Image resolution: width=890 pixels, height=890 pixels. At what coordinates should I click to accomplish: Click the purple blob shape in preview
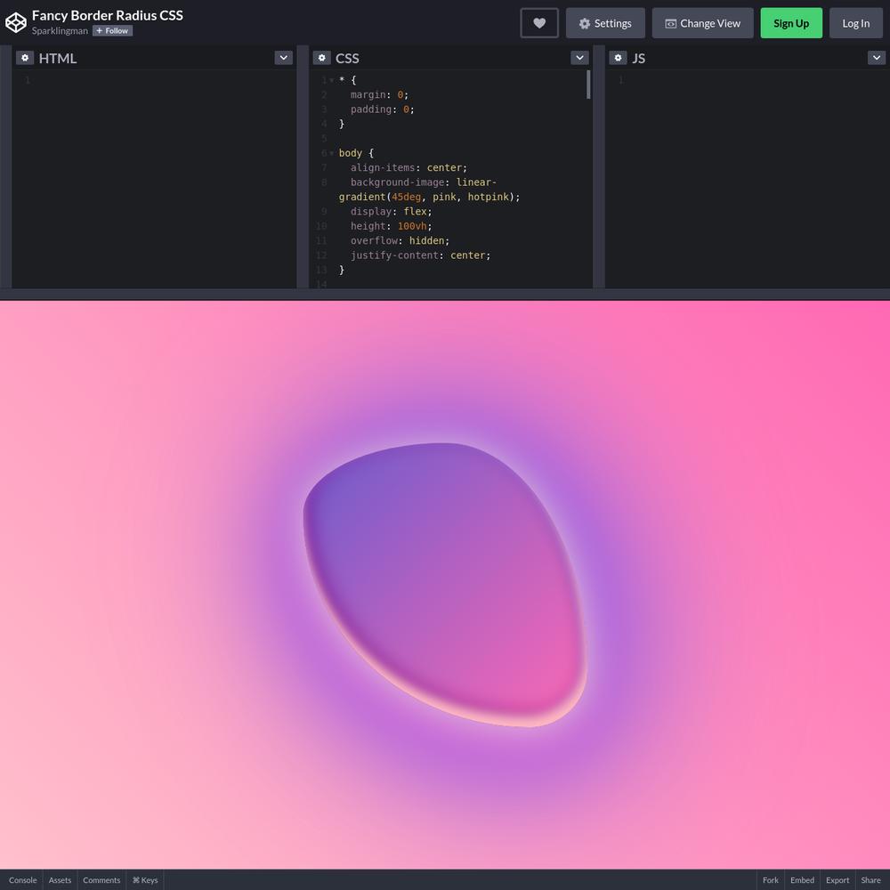tap(445, 585)
